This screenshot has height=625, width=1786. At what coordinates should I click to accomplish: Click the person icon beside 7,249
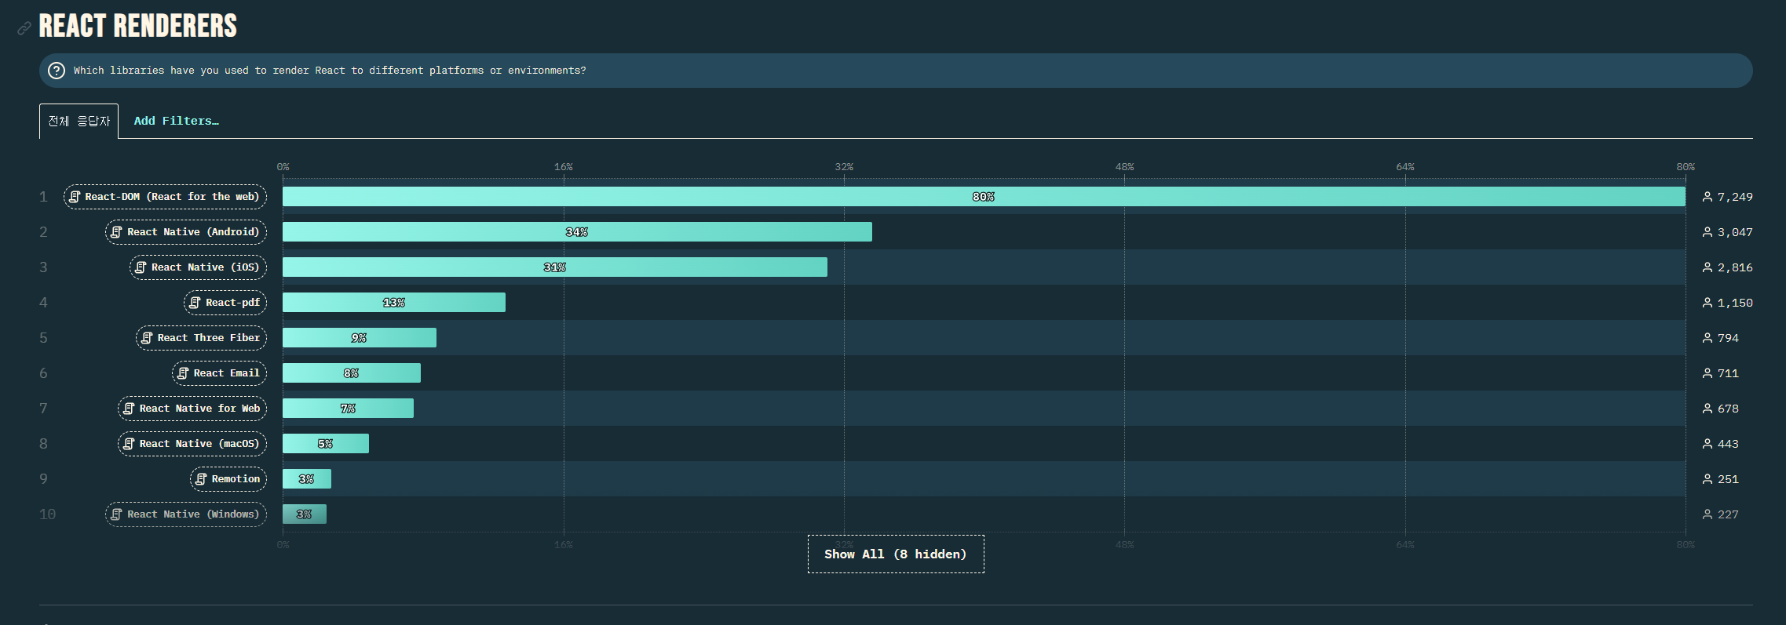point(1707,197)
